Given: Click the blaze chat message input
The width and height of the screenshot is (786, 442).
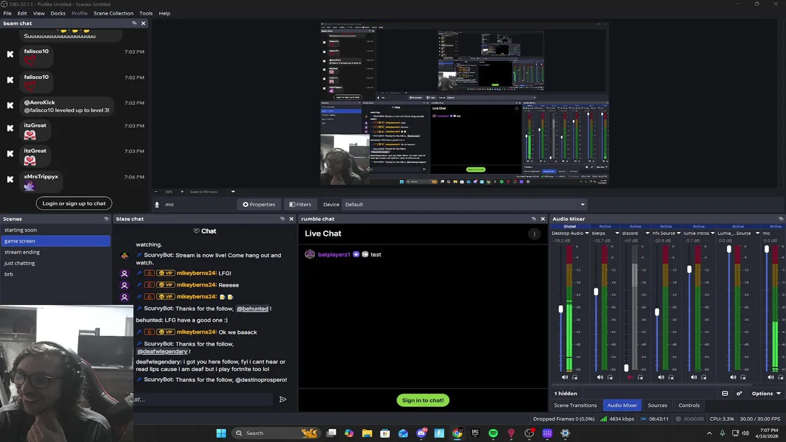Looking at the screenshot, I should (203, 400).
